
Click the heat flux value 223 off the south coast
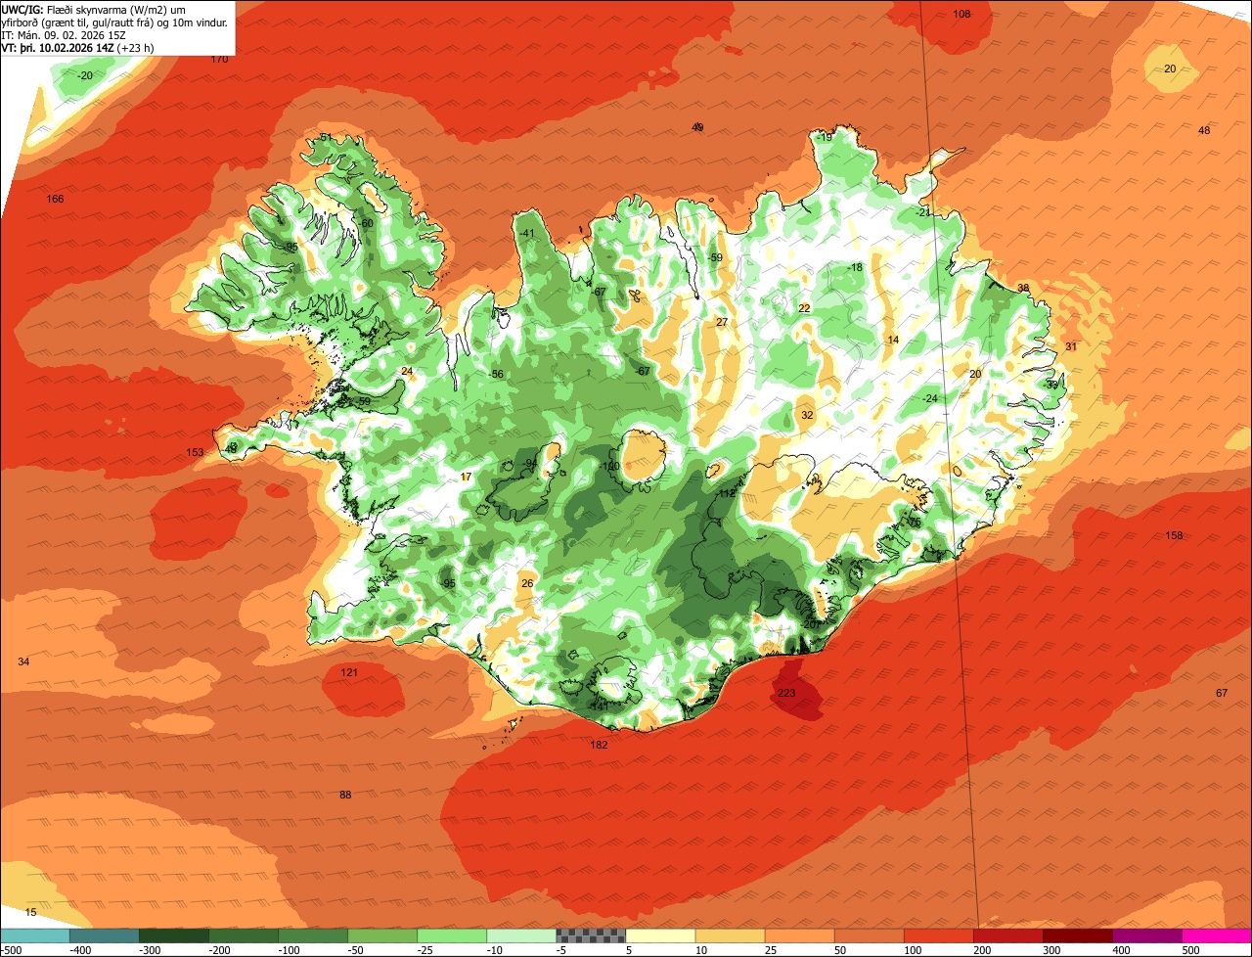point(786,693)
